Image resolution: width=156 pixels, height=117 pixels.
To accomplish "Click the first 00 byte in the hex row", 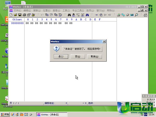I will [27, 23].
